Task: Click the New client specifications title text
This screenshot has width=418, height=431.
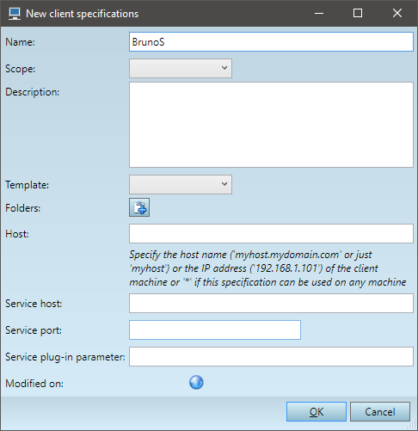Action: (83, 14)
